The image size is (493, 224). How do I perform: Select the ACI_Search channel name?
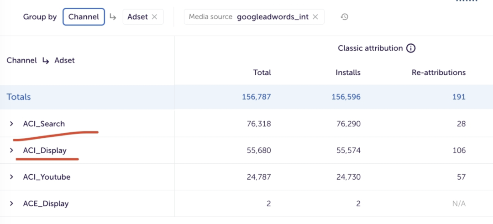click(x=44, y=124)
